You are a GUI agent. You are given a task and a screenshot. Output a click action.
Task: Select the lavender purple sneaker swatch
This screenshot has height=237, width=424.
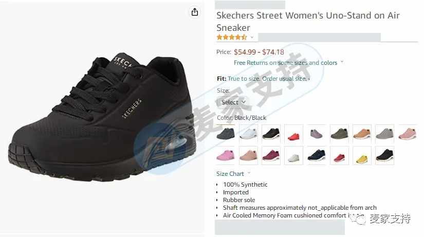pyautogui.click(x=317, y=134)
